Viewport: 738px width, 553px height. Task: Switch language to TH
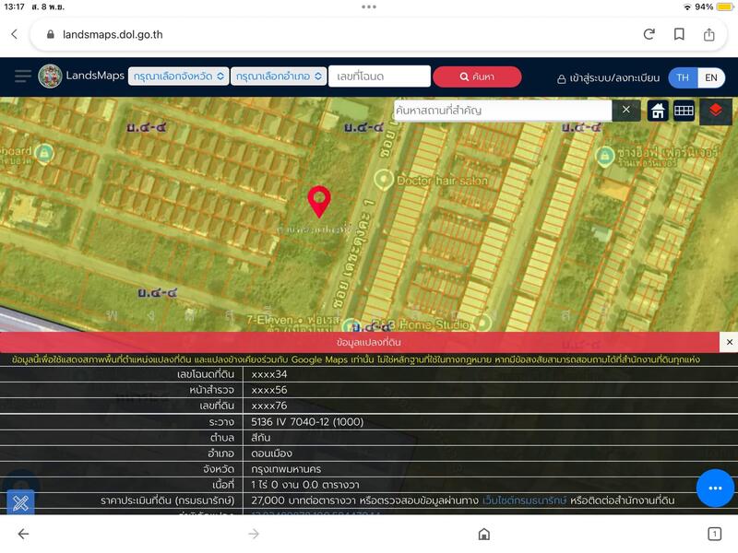[683, 77]
